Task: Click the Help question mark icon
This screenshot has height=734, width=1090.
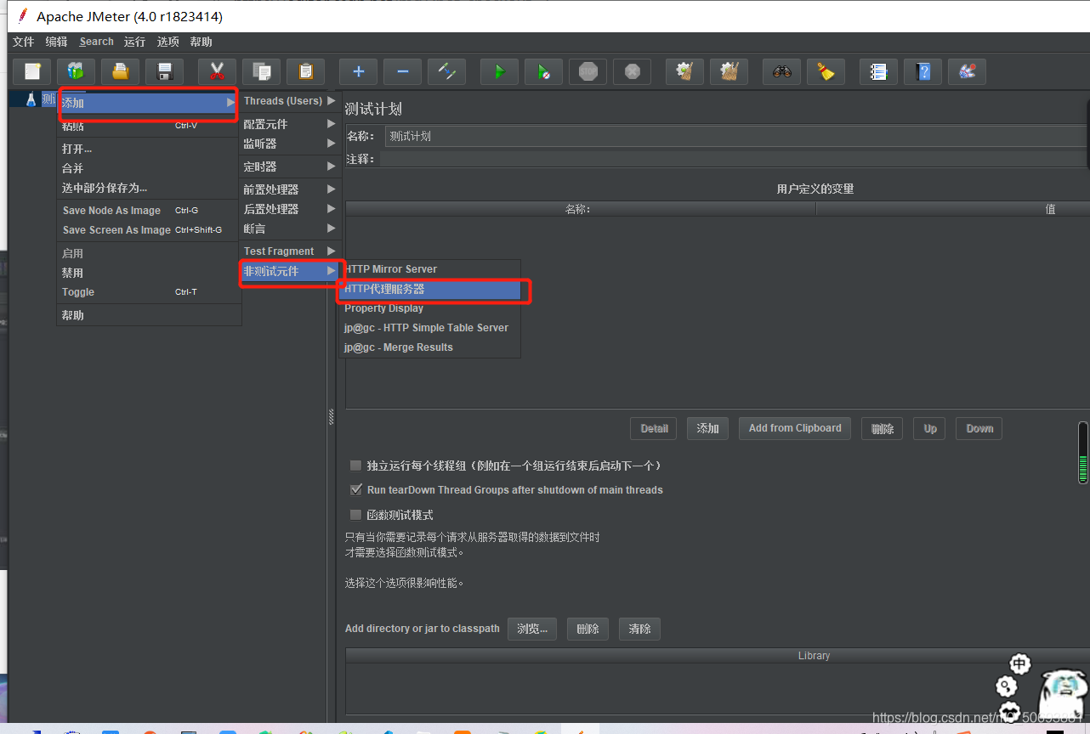Action: coord(923,71)
